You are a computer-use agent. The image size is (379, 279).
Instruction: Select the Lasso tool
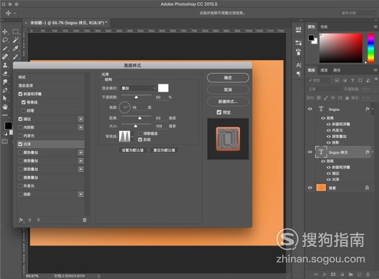point(5,40)
